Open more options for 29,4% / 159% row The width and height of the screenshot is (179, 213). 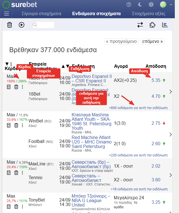pyautogui.click(x=22, y=173)
